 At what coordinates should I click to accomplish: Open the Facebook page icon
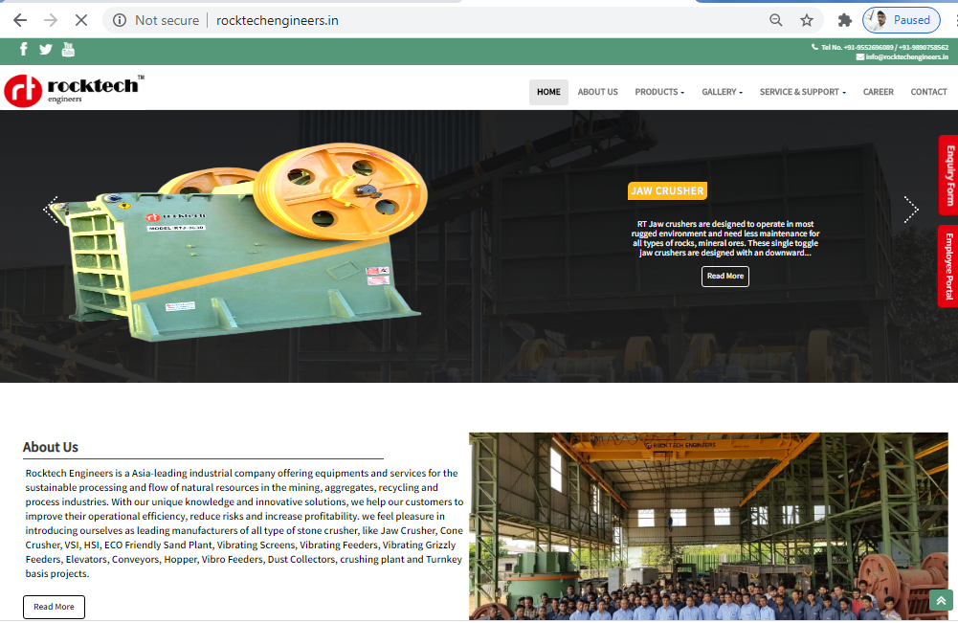(x=24, y=50)
